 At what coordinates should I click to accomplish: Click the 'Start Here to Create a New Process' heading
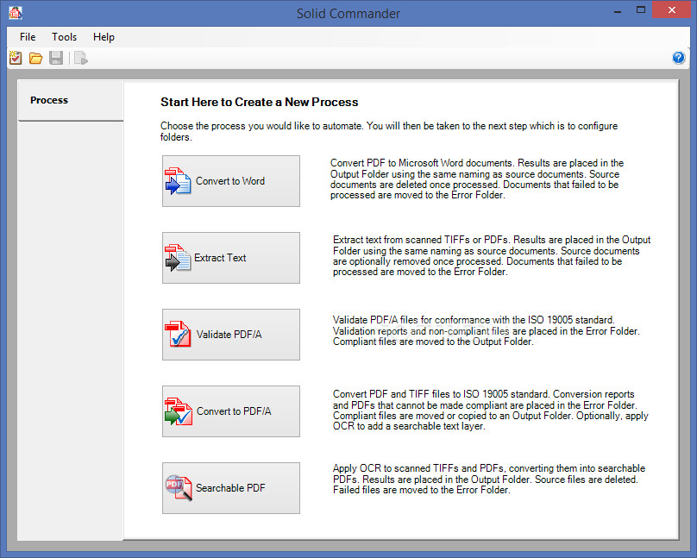(259, 102)
